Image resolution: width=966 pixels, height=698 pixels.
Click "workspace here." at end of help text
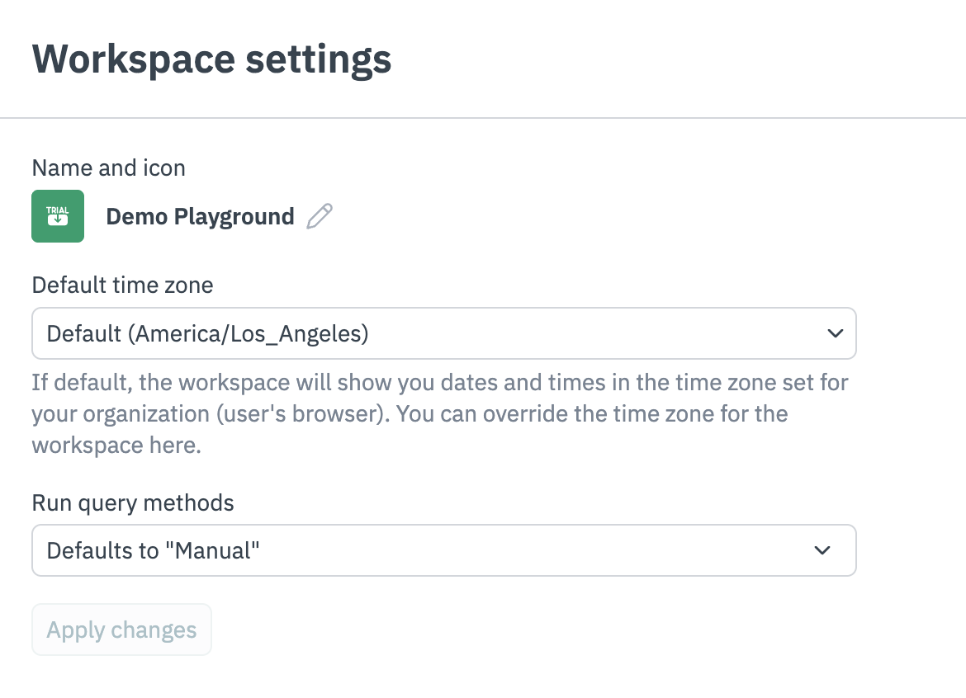point(116,446)
